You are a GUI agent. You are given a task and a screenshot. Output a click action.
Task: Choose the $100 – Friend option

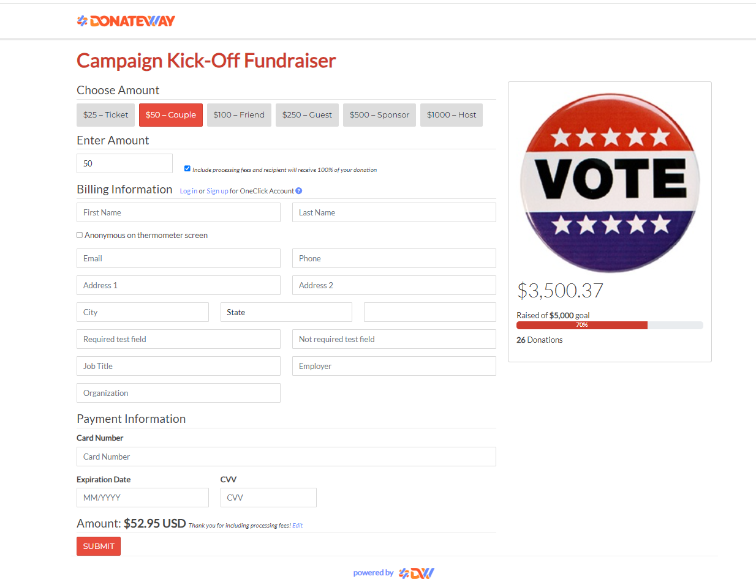[x=239, y=115]
